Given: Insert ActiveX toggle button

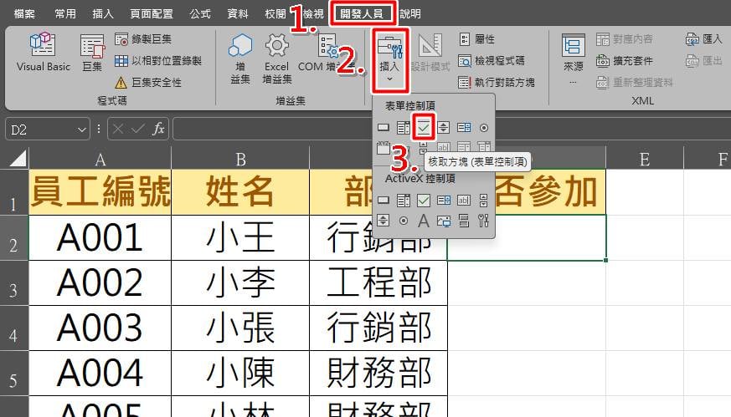Looking at the screenshot, I should (x=463, y=221).
